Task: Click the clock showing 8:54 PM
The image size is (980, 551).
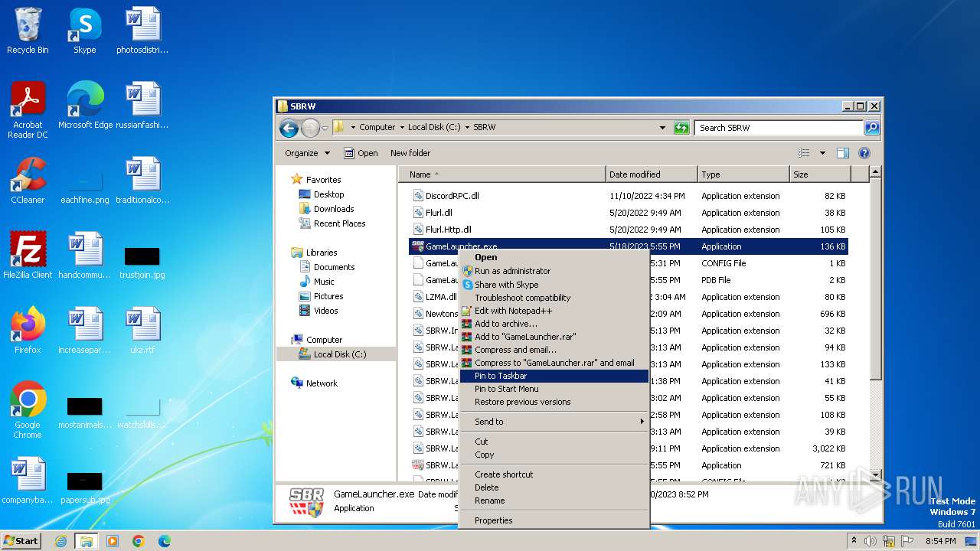Action: click(940, 541)
